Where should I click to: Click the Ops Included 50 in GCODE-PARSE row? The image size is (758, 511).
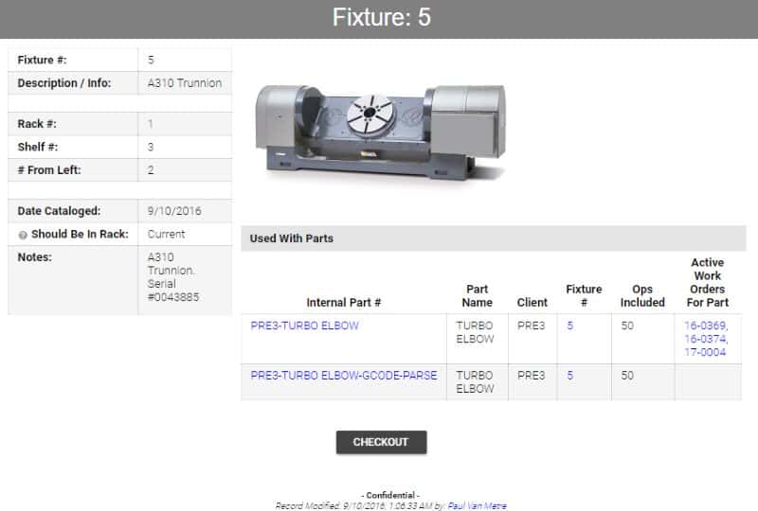pos(627,376)
